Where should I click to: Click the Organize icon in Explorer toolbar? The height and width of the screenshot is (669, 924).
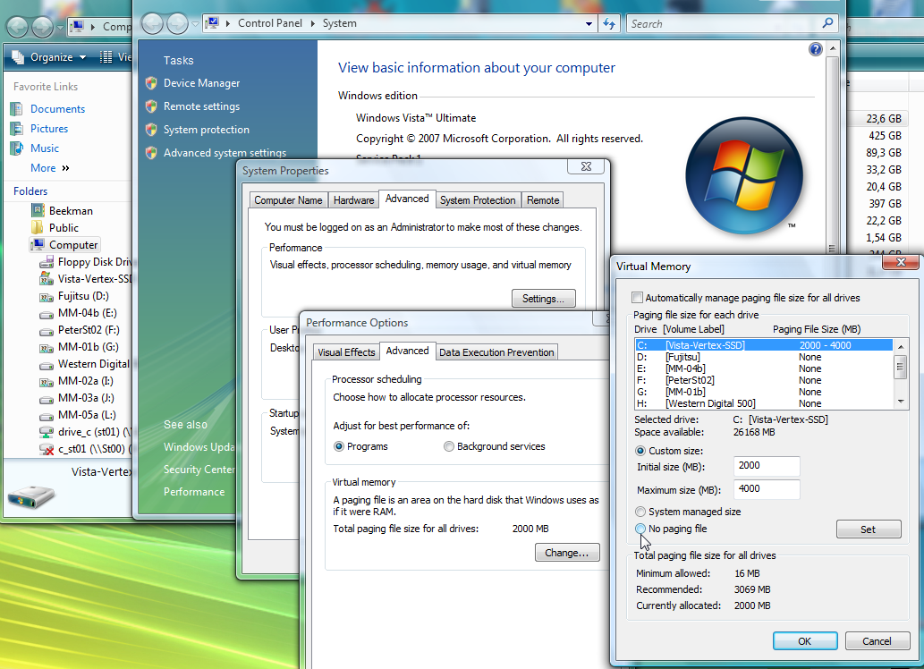pyautogui.click(x=18, y=56)
